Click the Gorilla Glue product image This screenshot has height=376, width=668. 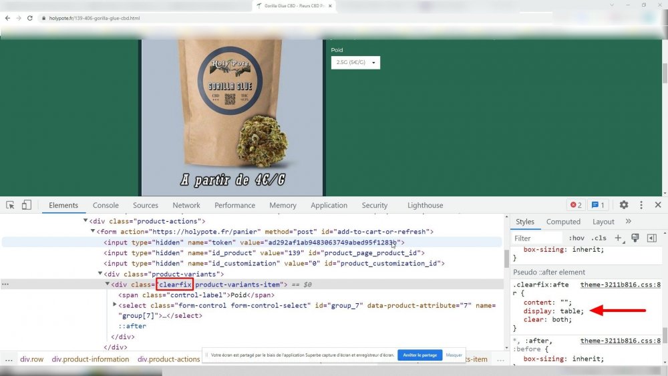pyautogui.click(x=232, y=118)
